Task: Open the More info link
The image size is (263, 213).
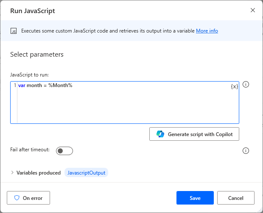Action: [207, 31]
